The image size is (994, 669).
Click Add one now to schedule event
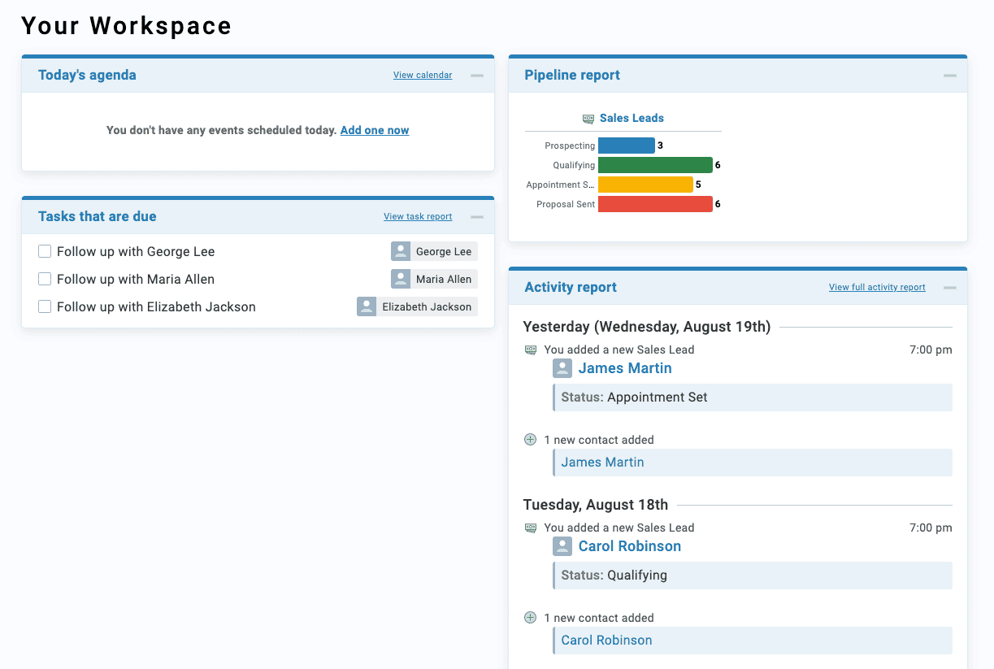374,130
